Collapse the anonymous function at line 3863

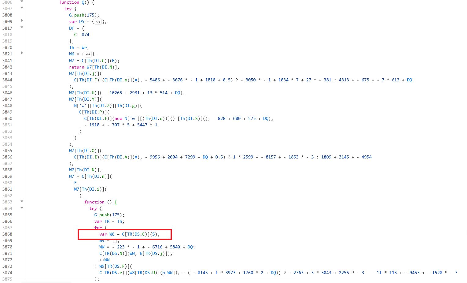(21, 202)
